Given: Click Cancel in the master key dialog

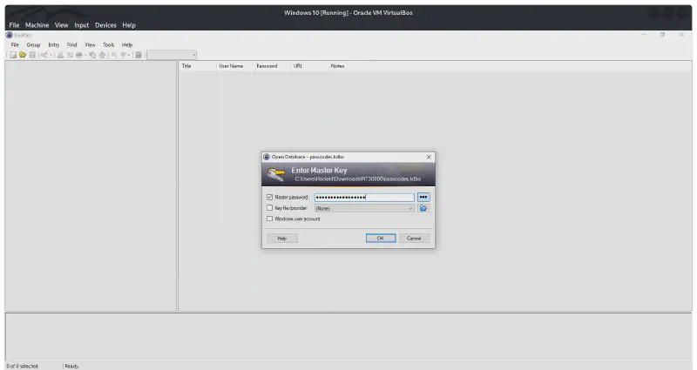Looking at the screenshot, I should 414,238.
